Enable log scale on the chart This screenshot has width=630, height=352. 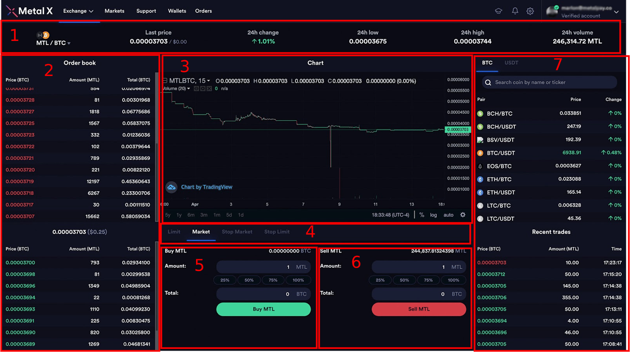pos(433,215)
